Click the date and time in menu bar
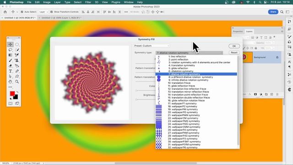The image size is (293, 165). (x=280, y=2)
